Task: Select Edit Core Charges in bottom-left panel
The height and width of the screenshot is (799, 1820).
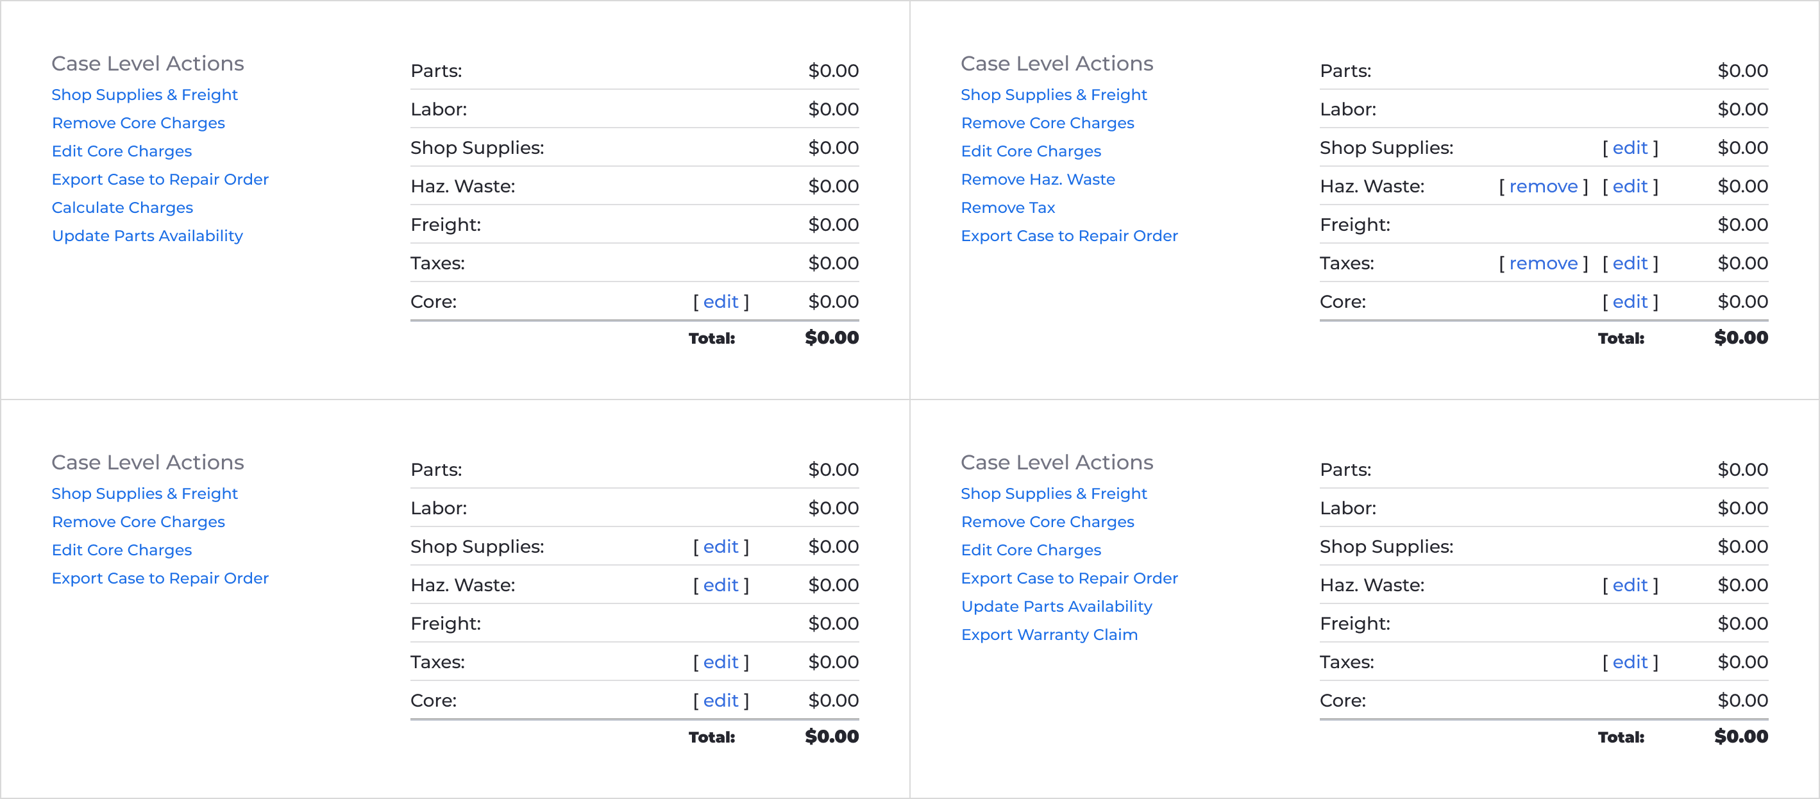Action: click(121, 550)
